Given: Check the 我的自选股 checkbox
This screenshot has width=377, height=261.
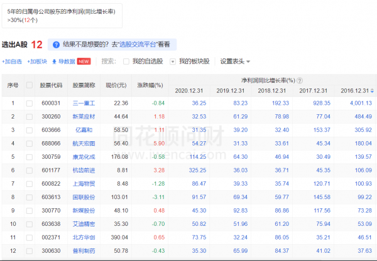Looking at the screenshot, I should click(x=126, y=61).
